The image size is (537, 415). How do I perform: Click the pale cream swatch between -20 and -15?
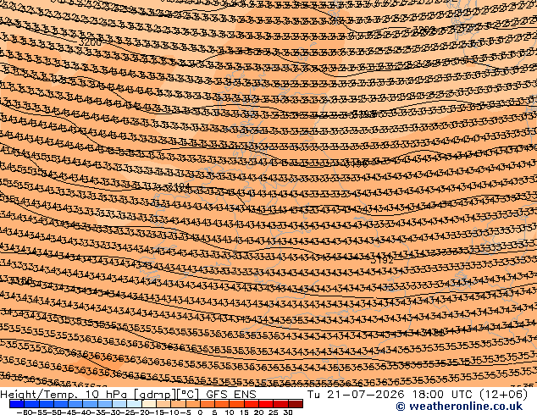click(x=149, y=404)
